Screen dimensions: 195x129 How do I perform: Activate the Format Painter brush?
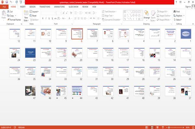tap(8, 20)
